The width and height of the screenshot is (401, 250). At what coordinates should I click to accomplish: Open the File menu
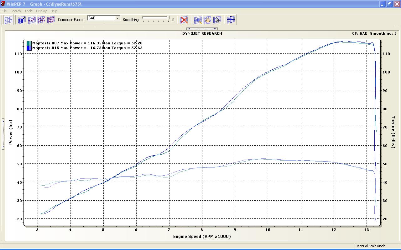[4, 11]
